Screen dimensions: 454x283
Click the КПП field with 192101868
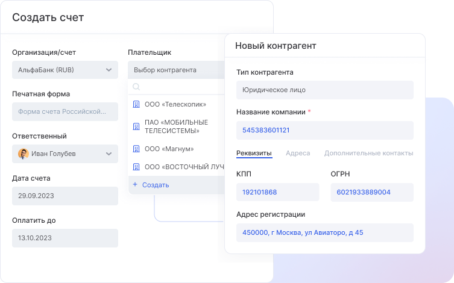point(277,192)
